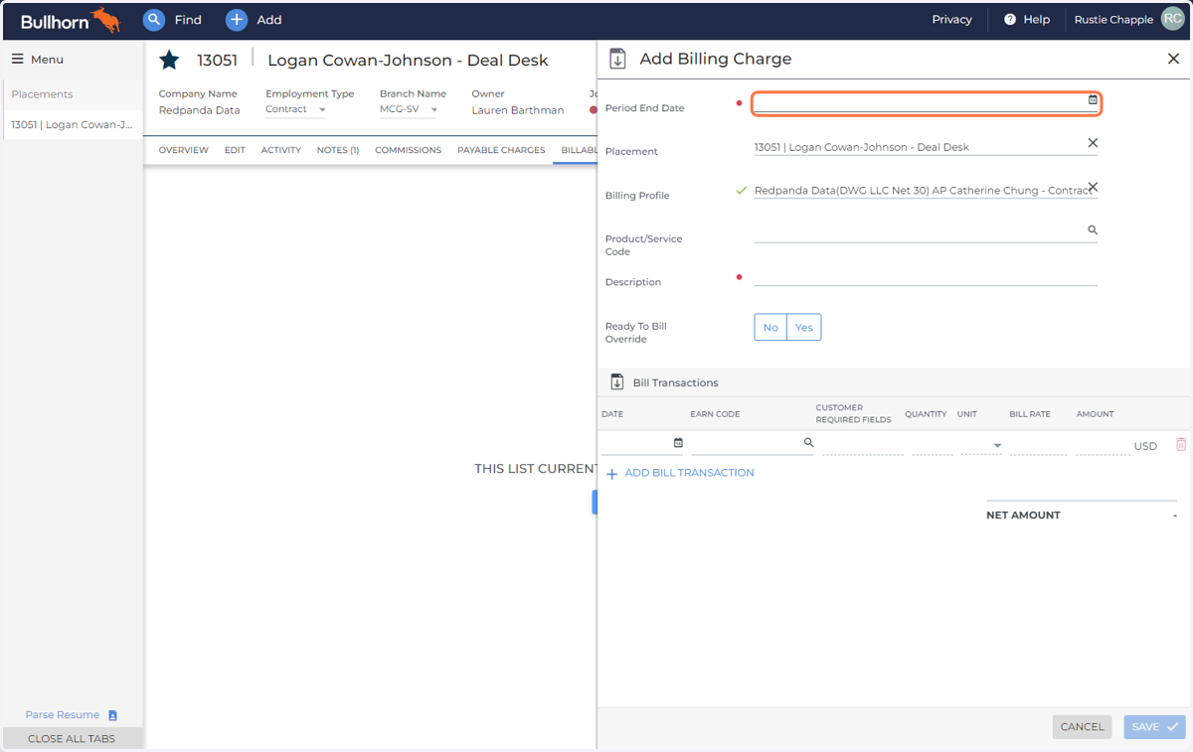Click the Product/Service Code search icon
1193x752 pixels.
(x=1093, y=230)
